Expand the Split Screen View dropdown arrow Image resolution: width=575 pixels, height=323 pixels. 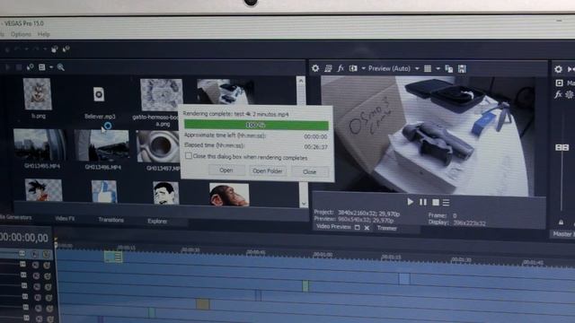[363, 68]
